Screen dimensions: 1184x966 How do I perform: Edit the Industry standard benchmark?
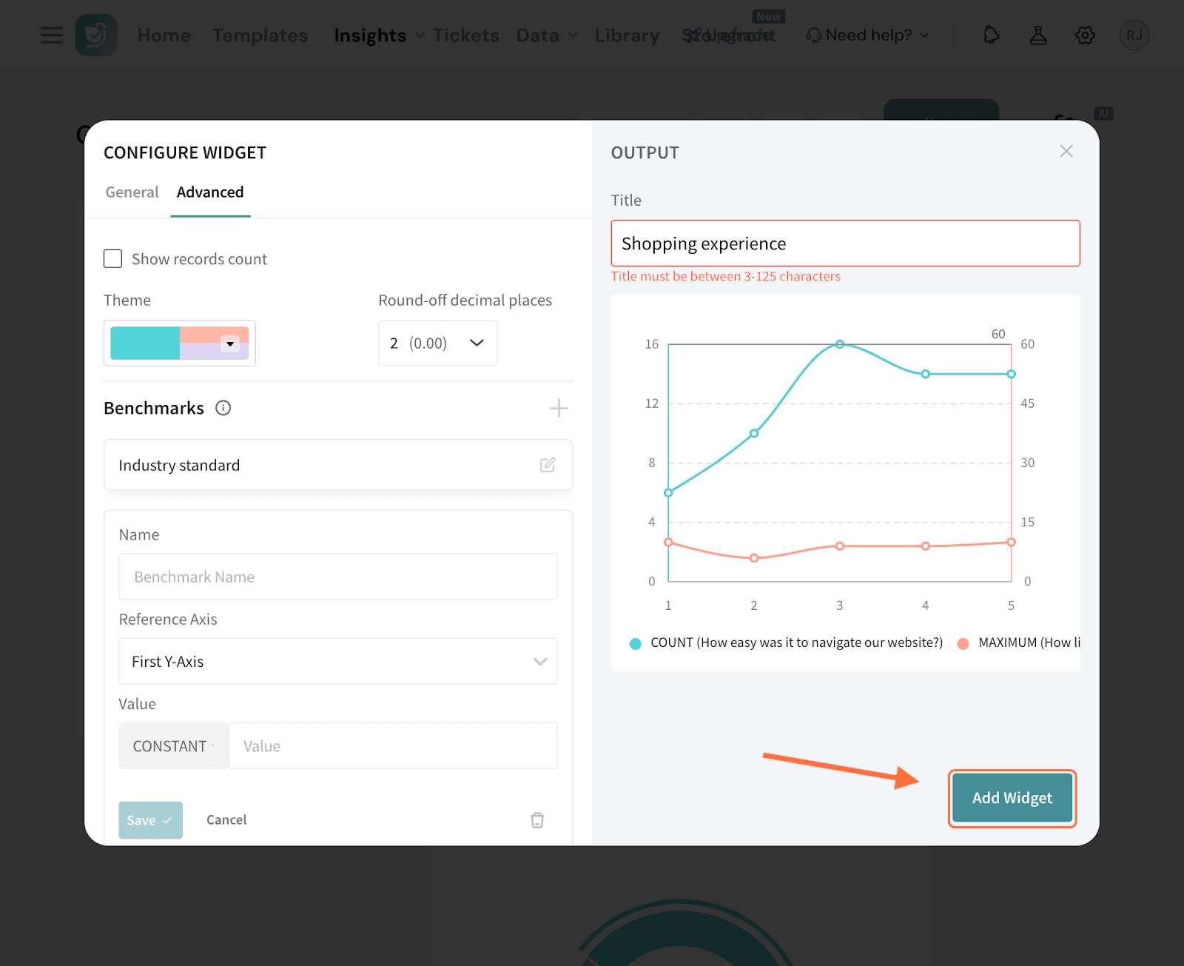547,465
